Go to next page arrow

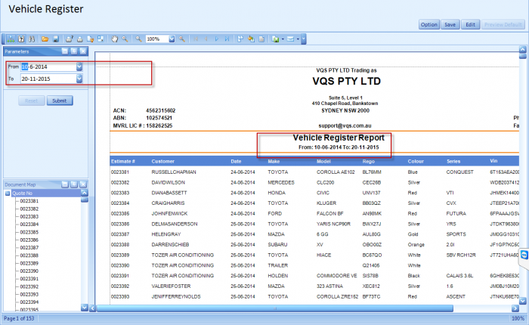pyautogui.click(x=217, y=39)
